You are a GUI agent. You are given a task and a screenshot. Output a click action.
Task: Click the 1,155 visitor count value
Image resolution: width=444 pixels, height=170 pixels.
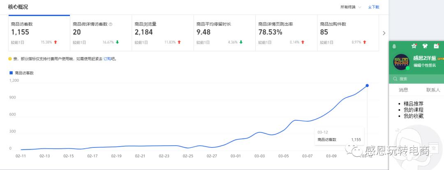(20, 32)
